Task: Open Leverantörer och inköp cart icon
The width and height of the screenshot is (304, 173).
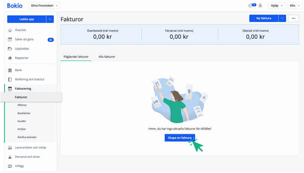Action: (x=10, y=148)
